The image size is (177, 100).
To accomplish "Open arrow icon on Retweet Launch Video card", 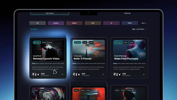I will (62, 74).
